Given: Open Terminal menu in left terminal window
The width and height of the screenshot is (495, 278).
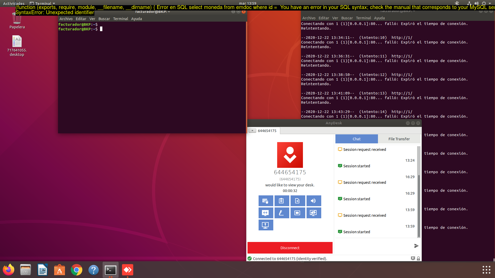Looking at the screenshot, I should [121, 19].
